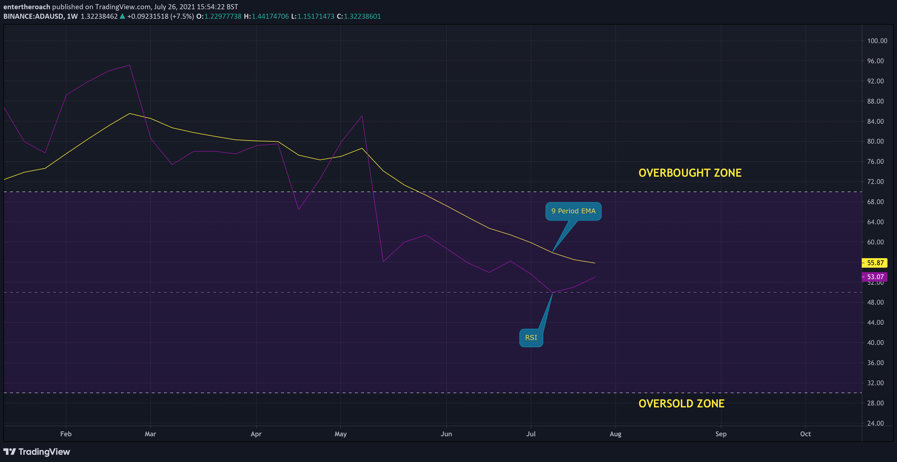
Task: Click the low value 1.15171473
Action: 316,16
